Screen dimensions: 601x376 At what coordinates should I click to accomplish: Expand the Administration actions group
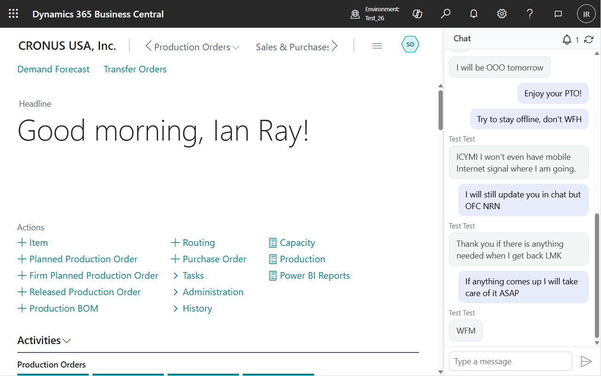[213, 292]
